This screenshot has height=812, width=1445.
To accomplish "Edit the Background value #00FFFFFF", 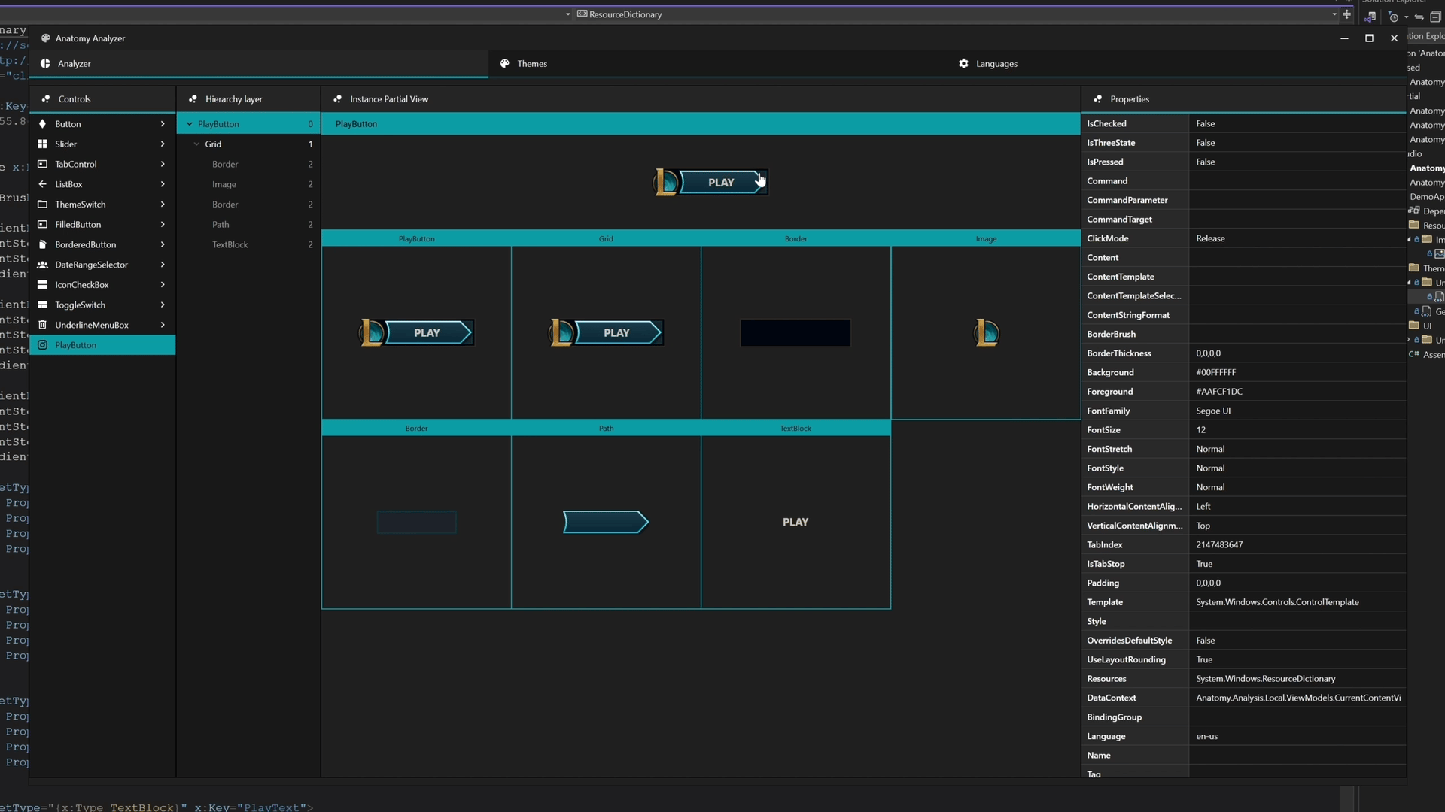I will 1297,372.
